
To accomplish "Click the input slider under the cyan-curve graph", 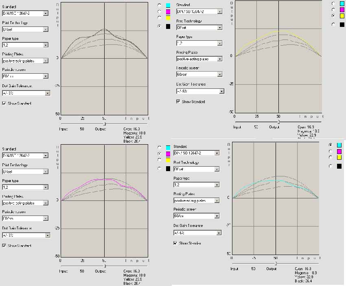I will pos(276,264).
